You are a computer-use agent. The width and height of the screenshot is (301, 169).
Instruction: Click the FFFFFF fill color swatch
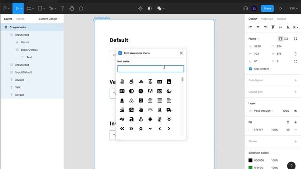click(250, 130)
